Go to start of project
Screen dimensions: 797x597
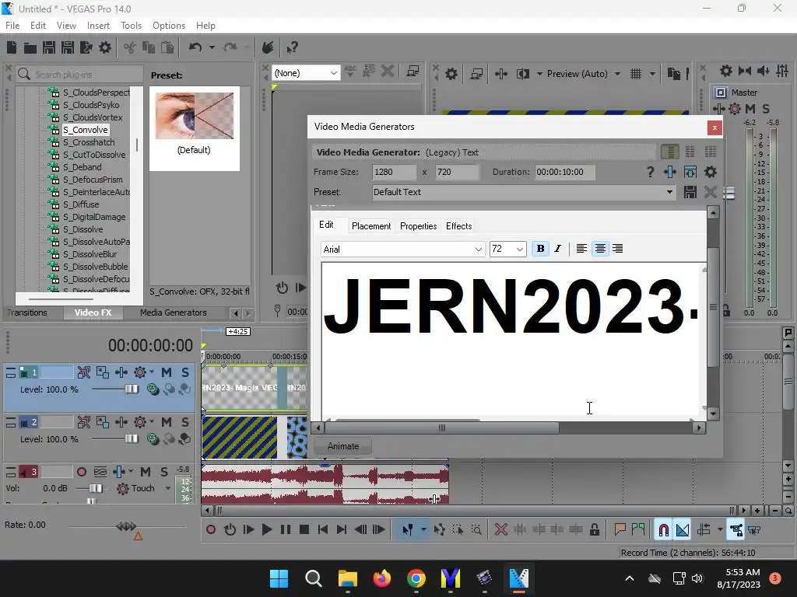[x=322, y=530]
